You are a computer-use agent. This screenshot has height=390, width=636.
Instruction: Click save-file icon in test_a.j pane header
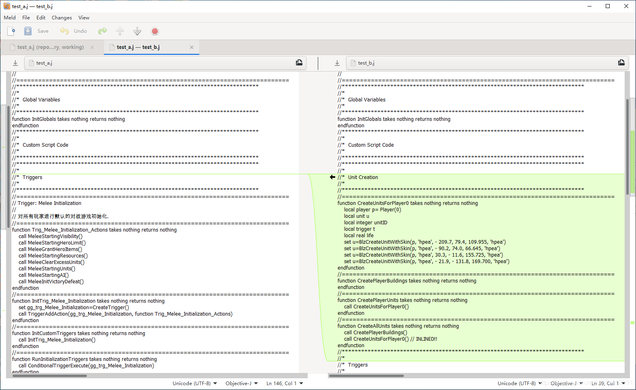[299, 63]
